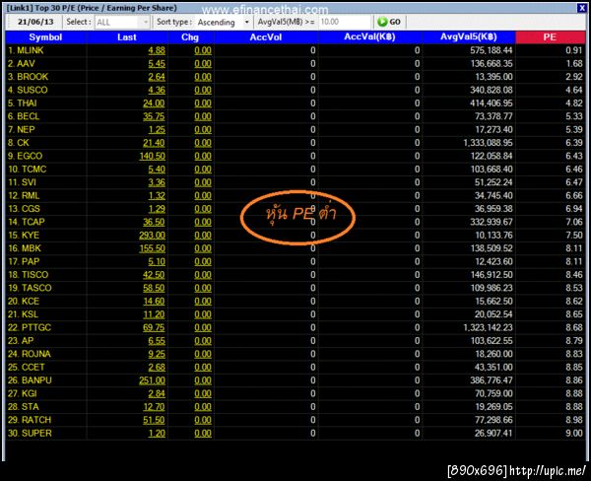Viewport: 591px width, 481px height.
Task: Click the date field 21/06/13
Action: pos(35,22)
